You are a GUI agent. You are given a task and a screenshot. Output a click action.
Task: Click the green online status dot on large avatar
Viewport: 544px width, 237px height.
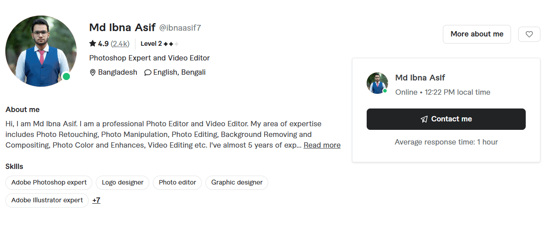[x=66, y=76]
